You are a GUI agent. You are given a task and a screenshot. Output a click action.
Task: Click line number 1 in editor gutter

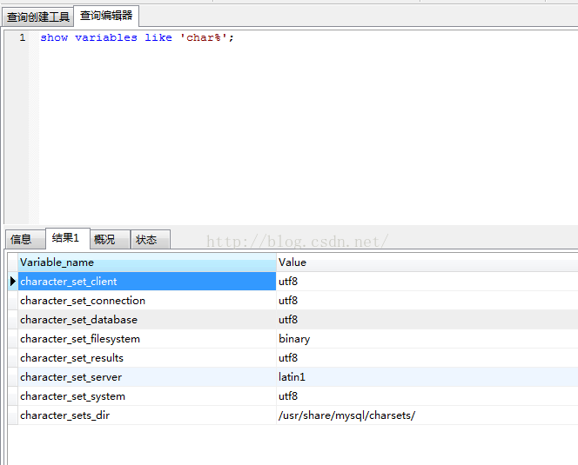(x=23, y=37)
